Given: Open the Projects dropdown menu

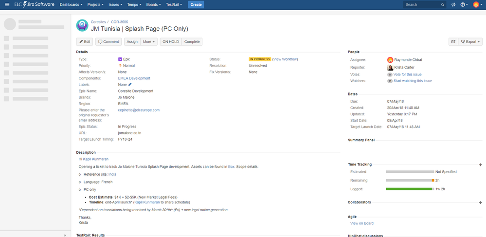Looking at the screenshot, I should click(x=95, y=5).
